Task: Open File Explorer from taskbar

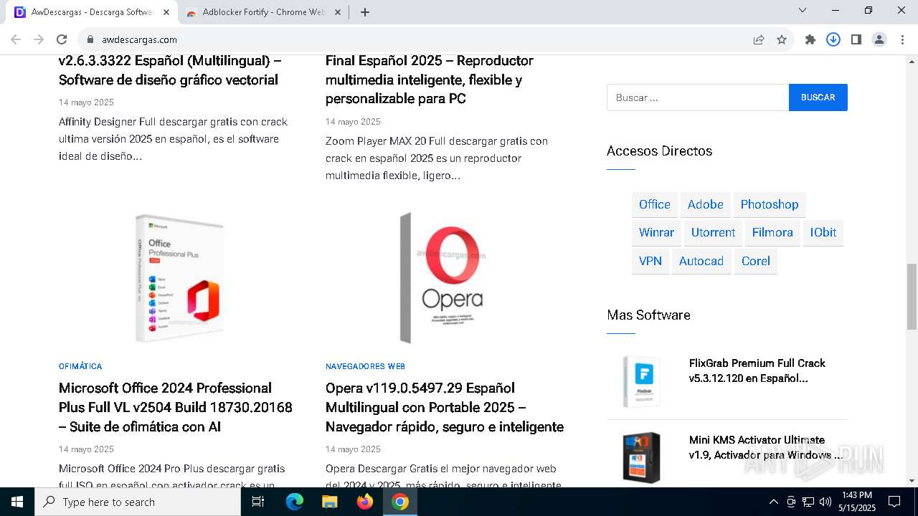Action: 329,502
